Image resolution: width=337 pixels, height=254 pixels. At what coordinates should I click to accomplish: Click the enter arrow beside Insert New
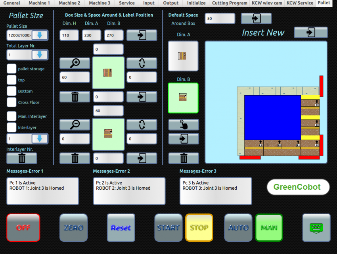pos(311,33)
